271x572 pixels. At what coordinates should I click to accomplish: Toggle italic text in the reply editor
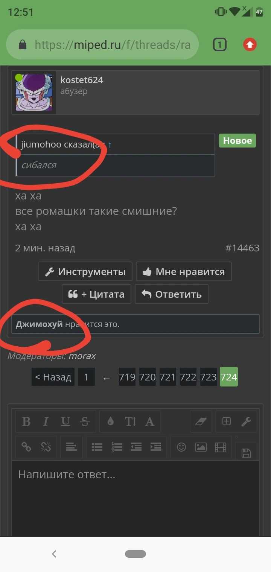pyautogui.click(x=46, y=421)
